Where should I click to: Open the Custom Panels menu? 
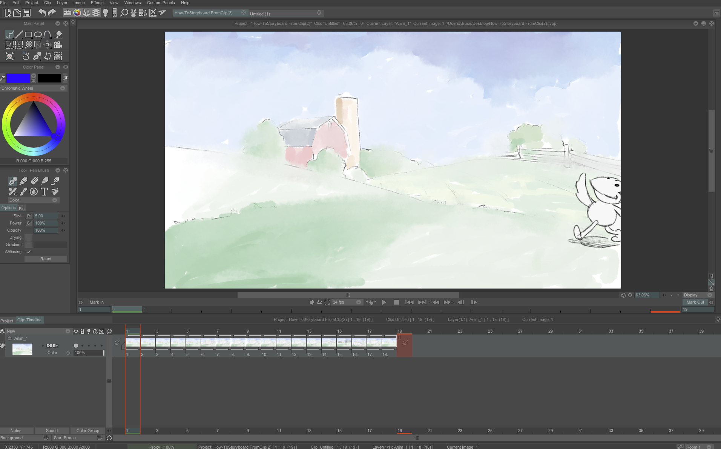[x=161, y=3]
